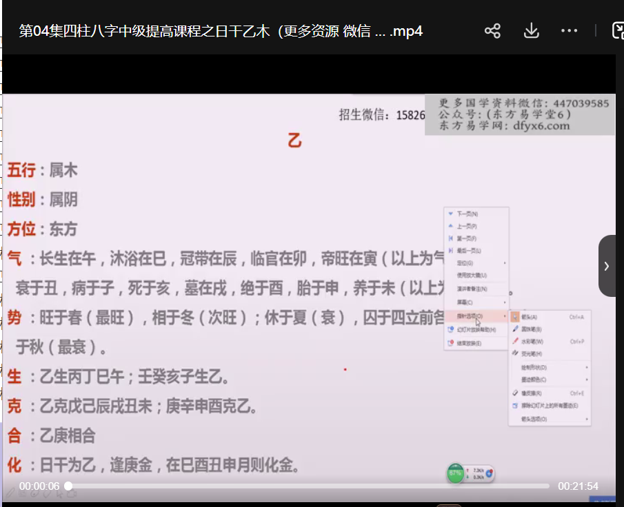Expand the 墨迹颜色(C) submenu
This screenshot has height=507, width=624.
550,380
